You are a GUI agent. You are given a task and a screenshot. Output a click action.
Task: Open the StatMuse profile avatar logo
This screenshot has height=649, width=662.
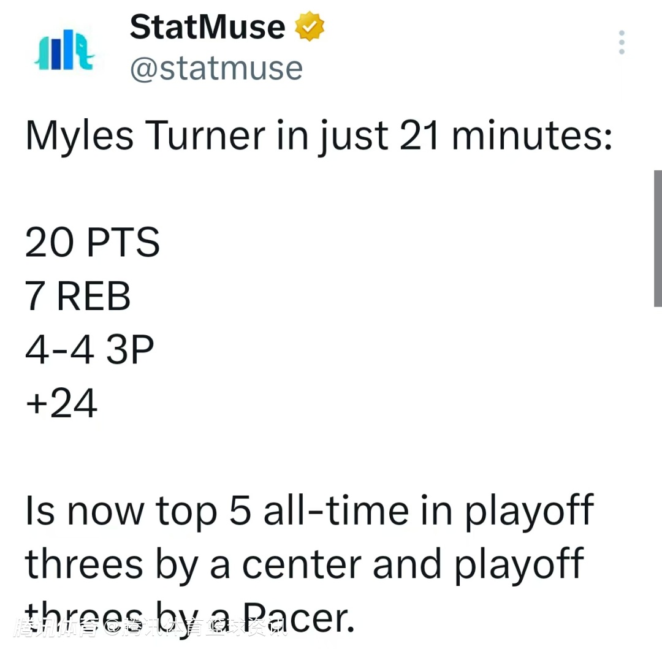[x=64, y=50]
